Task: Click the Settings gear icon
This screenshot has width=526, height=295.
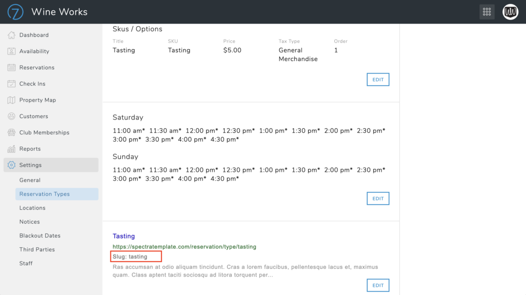Action: pos(11,165)
